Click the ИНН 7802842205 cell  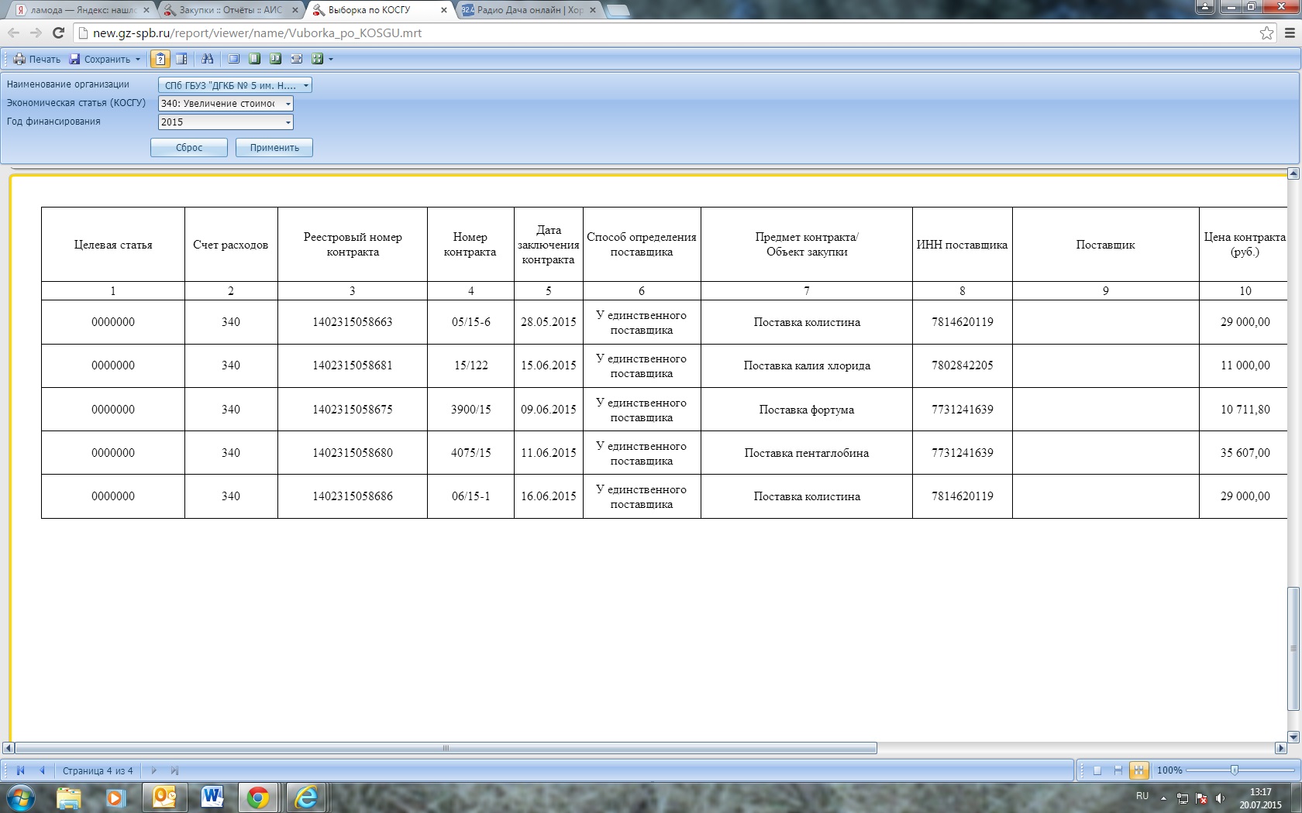coord(963,365)
